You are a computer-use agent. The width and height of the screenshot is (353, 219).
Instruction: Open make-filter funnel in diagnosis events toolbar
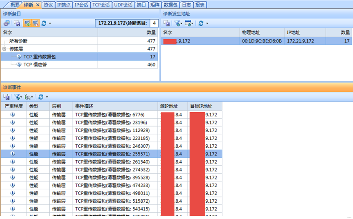click(x=18, y=97)
